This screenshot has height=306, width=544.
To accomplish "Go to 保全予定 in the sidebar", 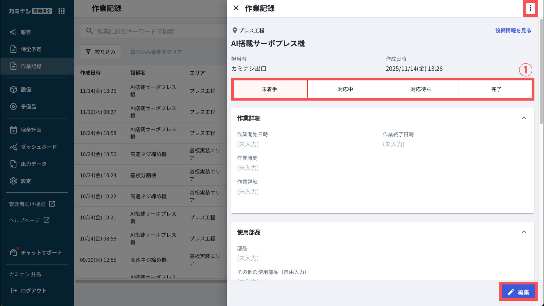I will click(31, 49).
